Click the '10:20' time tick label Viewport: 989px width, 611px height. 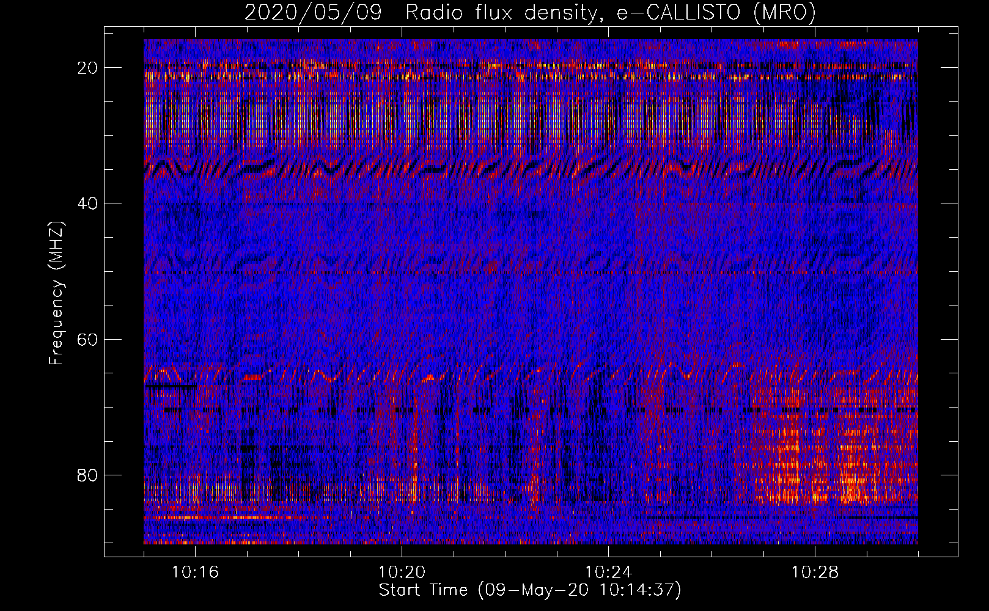(x=402, y=572)
